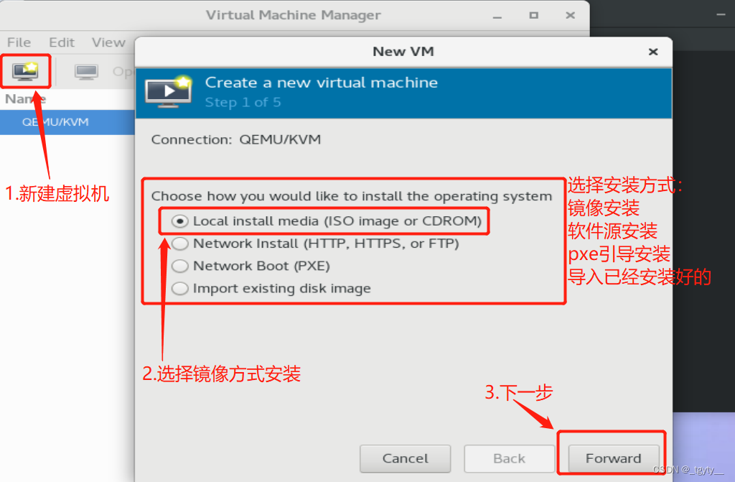This screenshot has height=482, width=735.
Task: Maximize the Virtual Machine Manager window
Action: (x=533, y=16)
